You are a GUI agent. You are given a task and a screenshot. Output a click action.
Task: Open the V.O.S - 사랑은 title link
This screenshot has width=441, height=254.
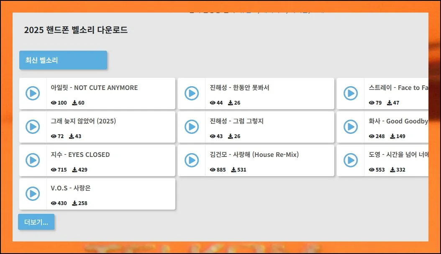click(71, 188)
